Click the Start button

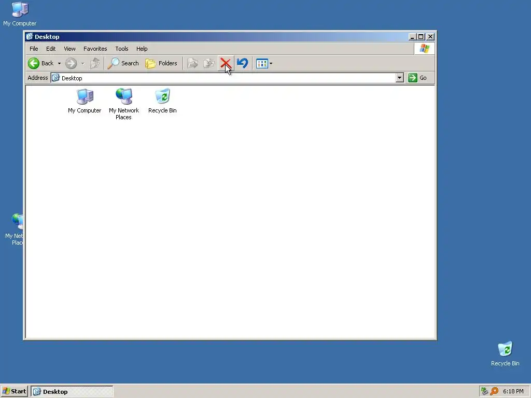14,391
